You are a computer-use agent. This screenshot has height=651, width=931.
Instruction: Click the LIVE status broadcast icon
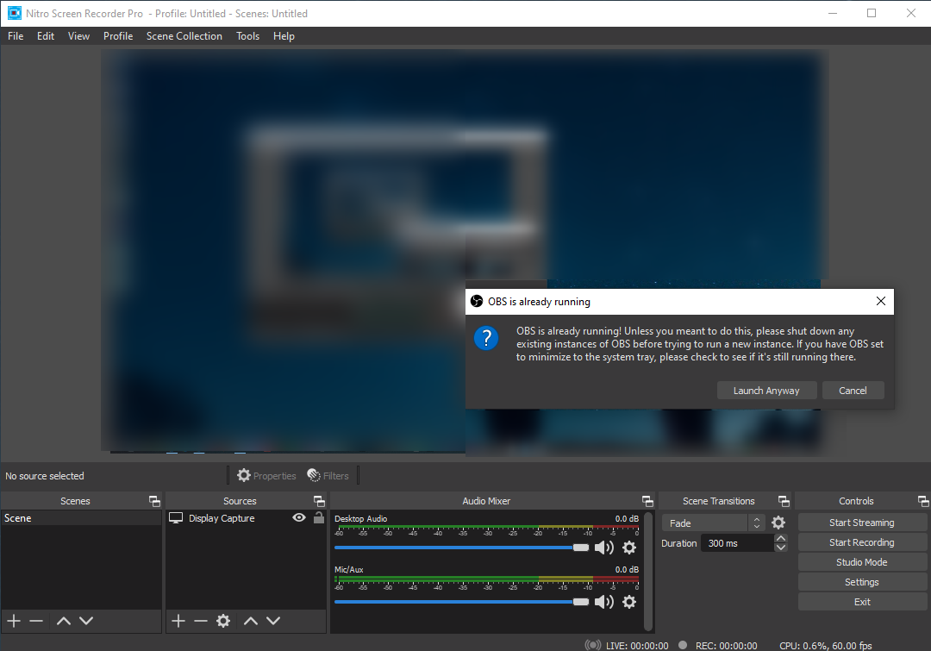[x=592, y=645]
